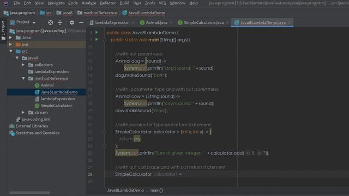Expand the stream package
The height and width of the screenshot is (196, 349).
pyautogui.click(x=23, y=113)
